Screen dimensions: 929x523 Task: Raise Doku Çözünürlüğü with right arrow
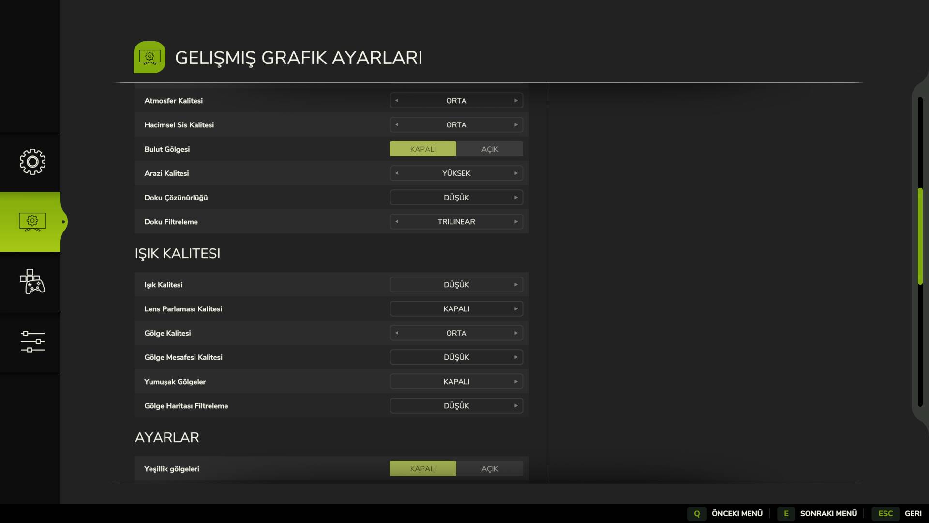(516, 198)
